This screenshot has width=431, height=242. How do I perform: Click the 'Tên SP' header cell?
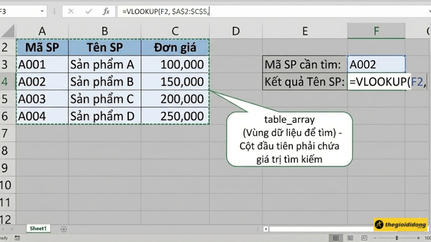click(x=105, y=47)
